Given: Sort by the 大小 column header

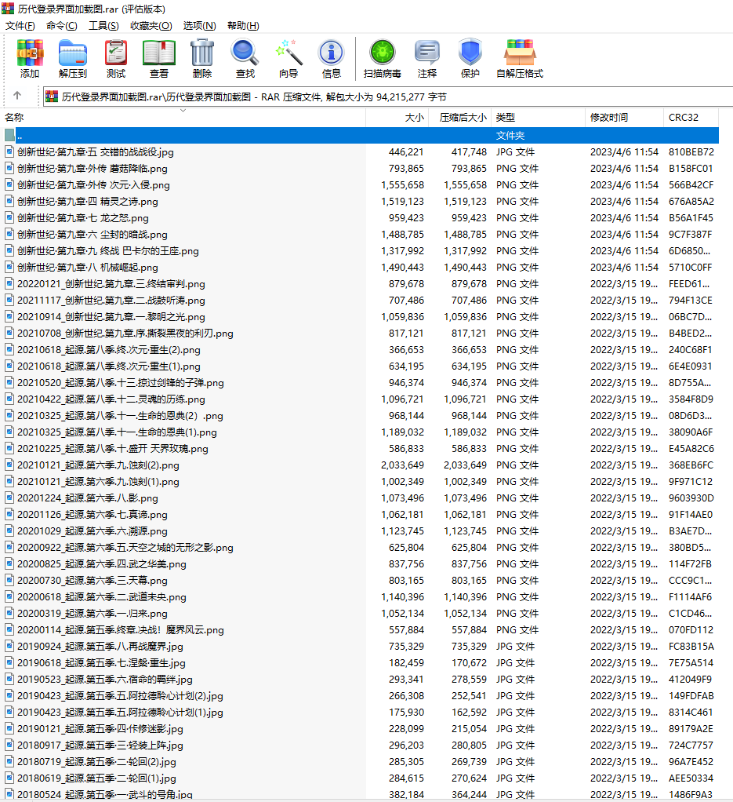Looking at the screenshot, I should click(x=397, y=117).
